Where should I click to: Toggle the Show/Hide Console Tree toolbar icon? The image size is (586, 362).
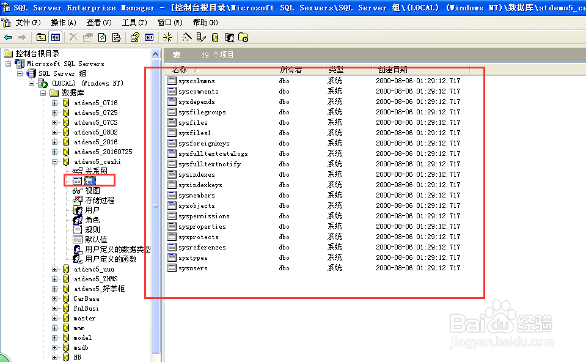pos(56,37)
